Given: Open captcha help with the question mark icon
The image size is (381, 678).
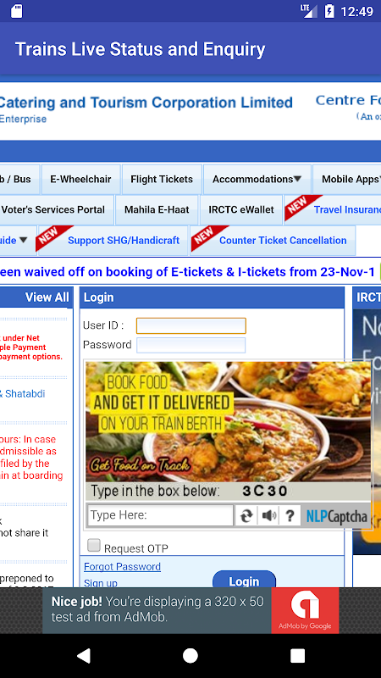Looking at the screenshot, I should click(290, 515).
